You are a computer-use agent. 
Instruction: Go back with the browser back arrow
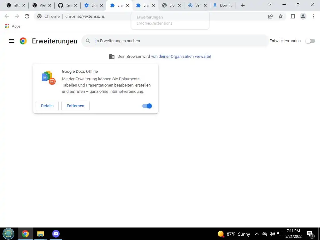tap(7, 16)
